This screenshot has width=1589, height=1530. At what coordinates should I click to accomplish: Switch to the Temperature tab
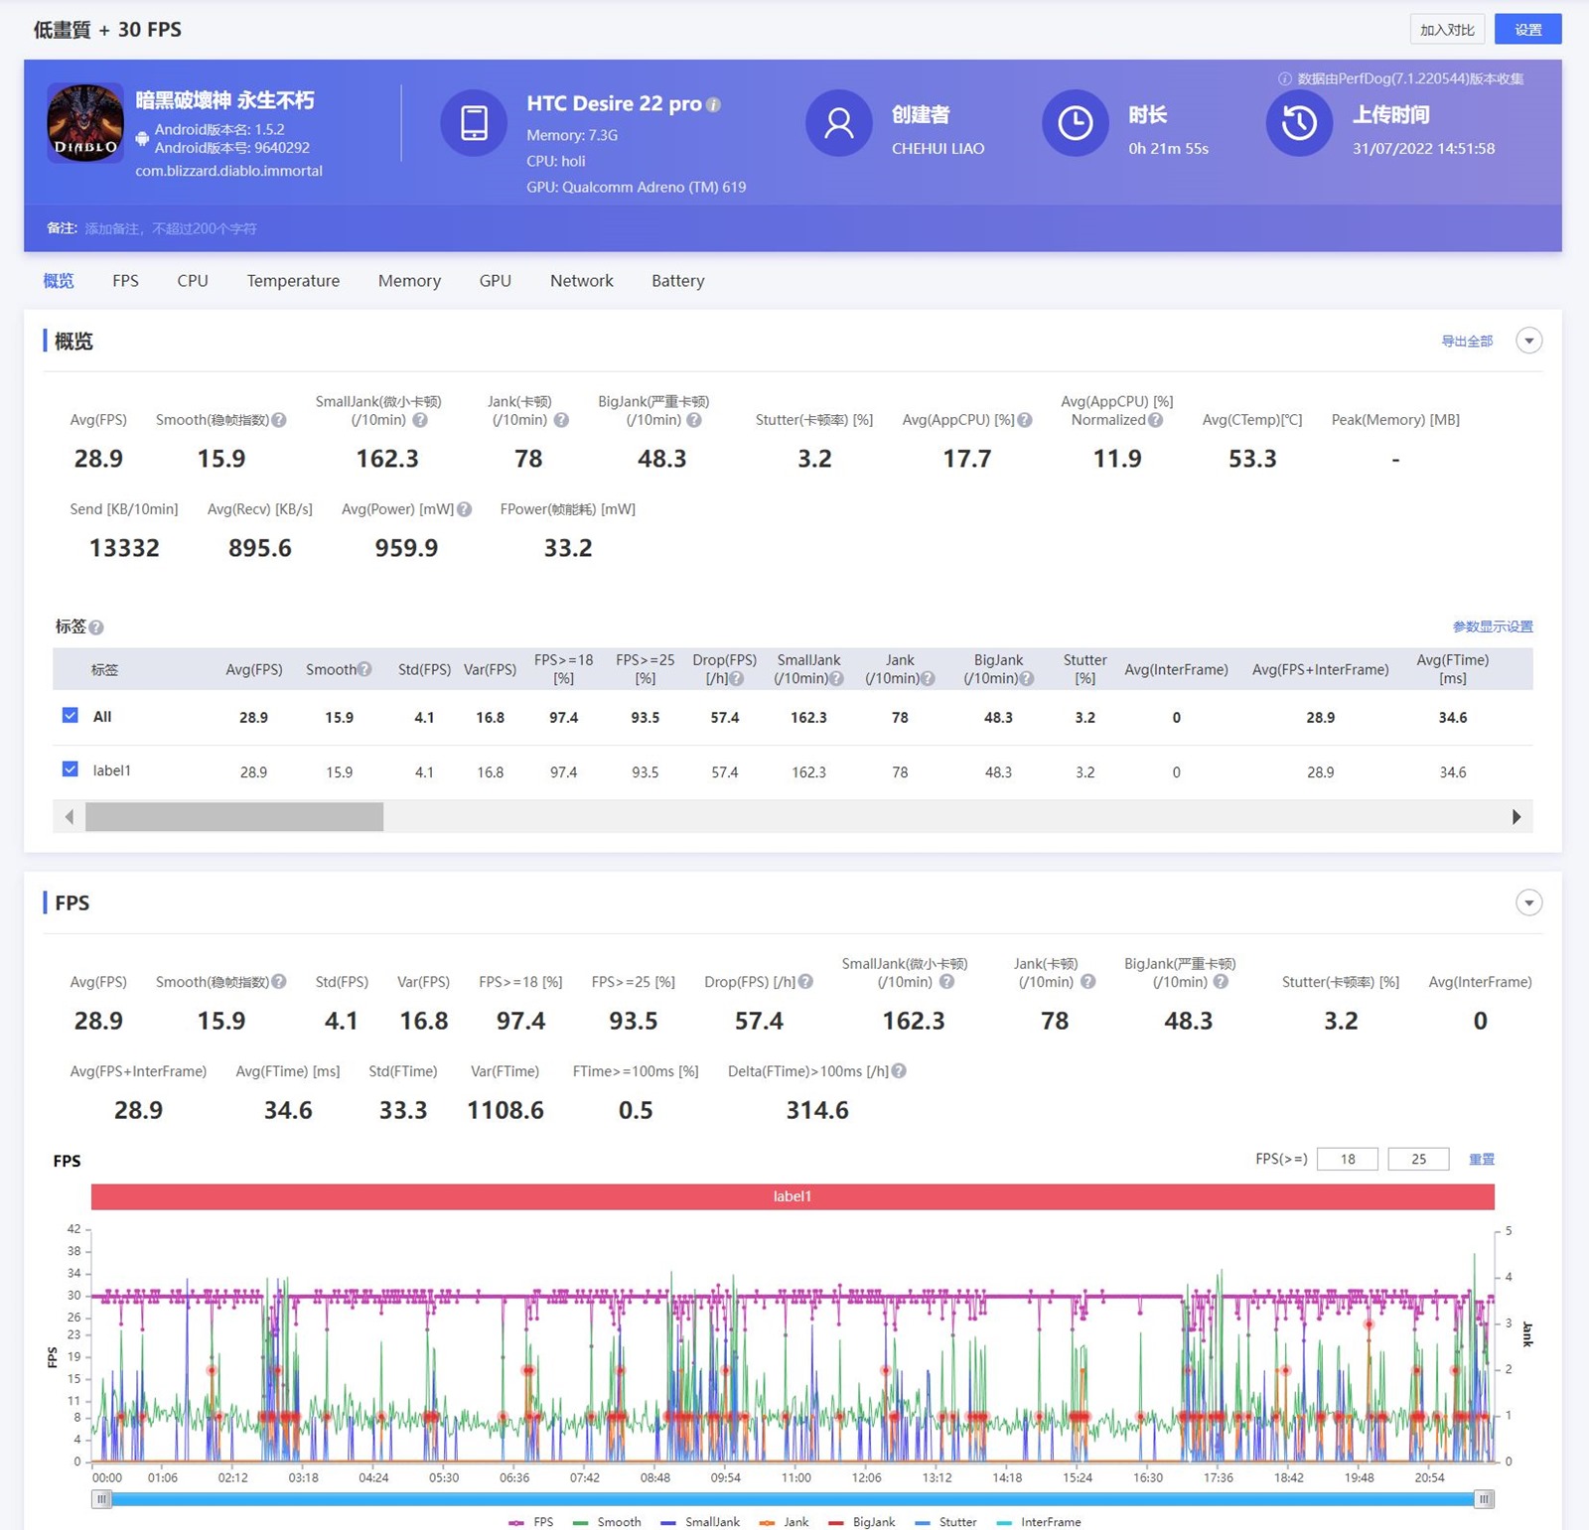(293, 281)
